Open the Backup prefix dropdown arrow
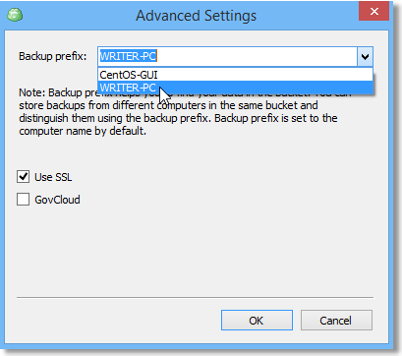Viewport: 402px width, 356px height. (365, 57)
